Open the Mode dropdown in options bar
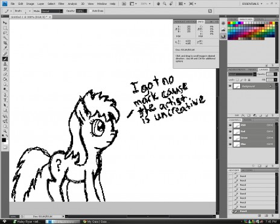 click(52, 11)
